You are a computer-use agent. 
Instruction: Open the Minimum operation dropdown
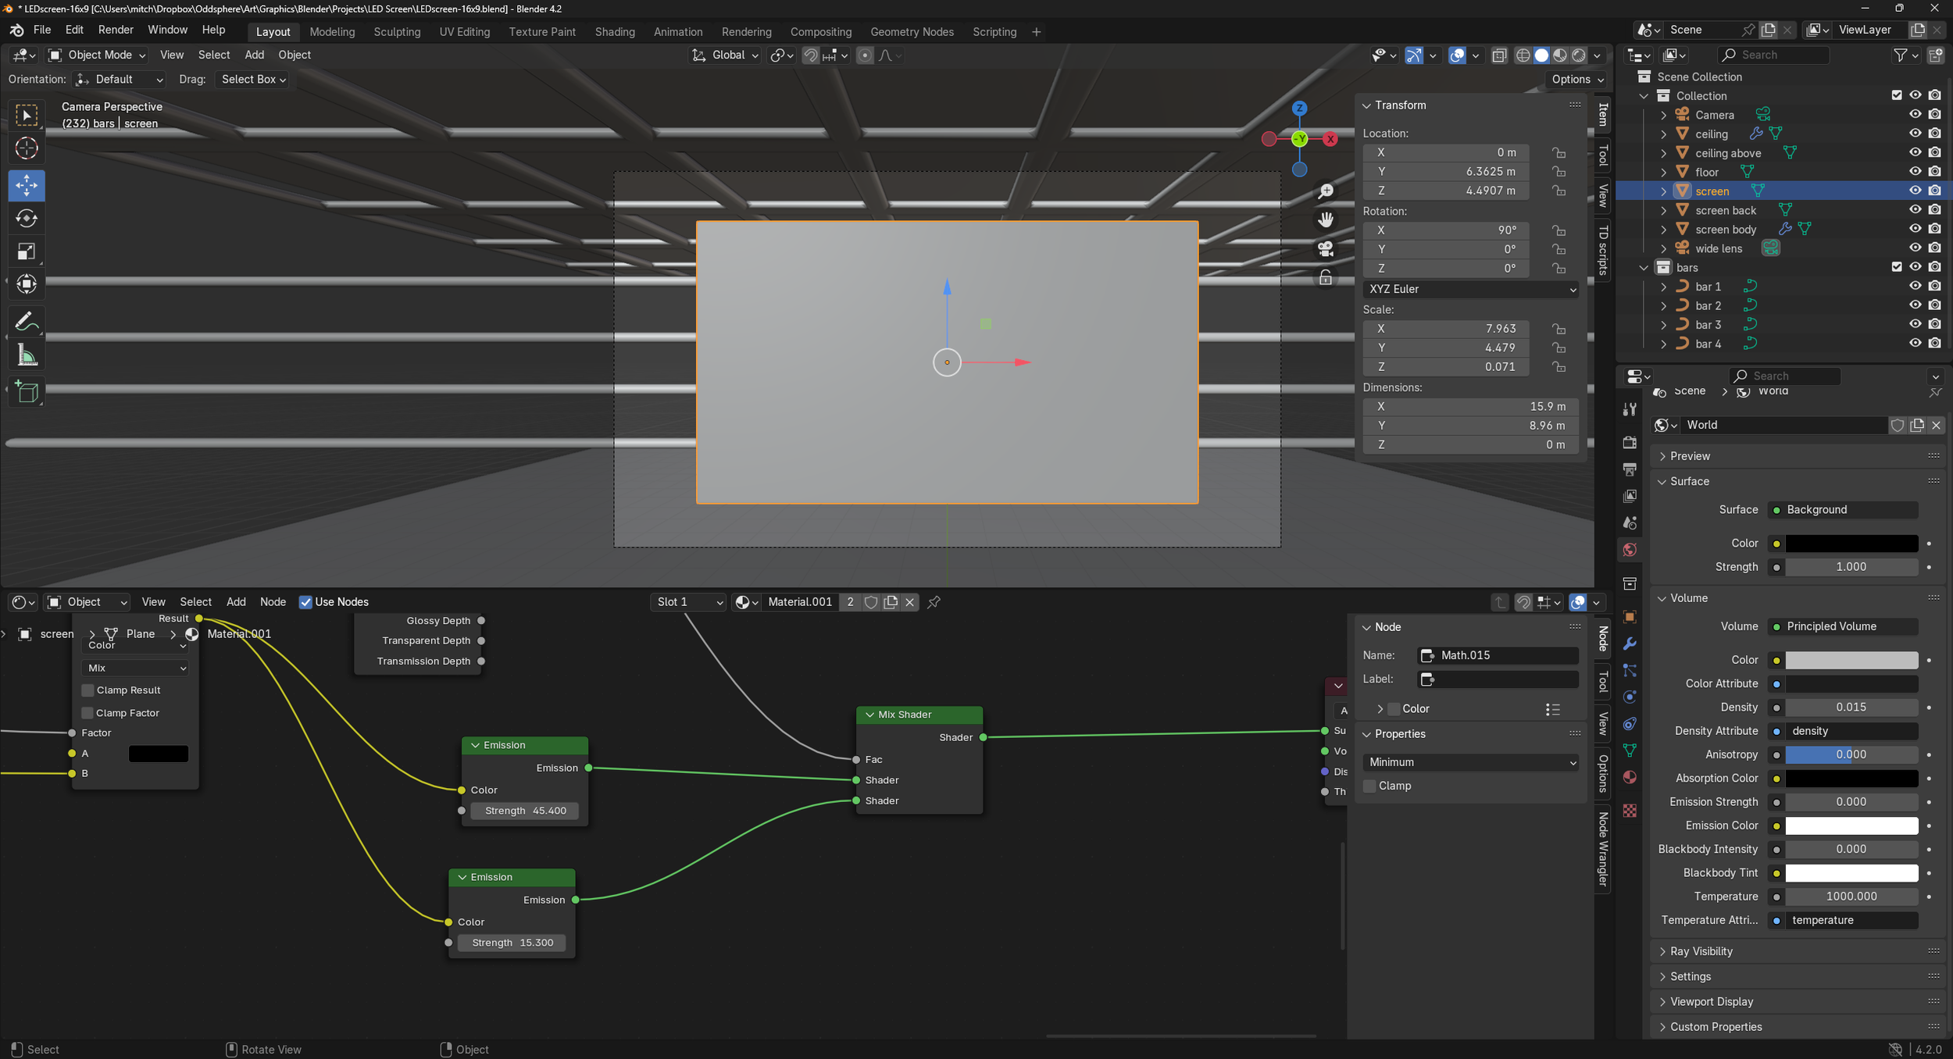1470,762
